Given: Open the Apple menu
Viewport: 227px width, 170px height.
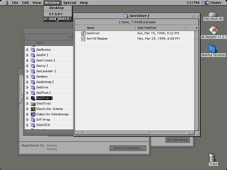Looking at the screenshot, I should tap(7, 3).
